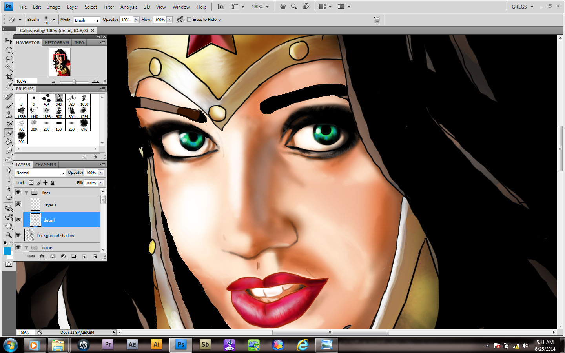Image resolution: width=565 pixels, height=353 pixels.
Task: Activate the Horizontal Type tool
Action: (x=9, y=179)
